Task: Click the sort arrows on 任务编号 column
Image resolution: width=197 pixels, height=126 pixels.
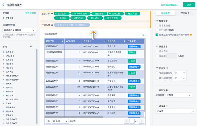Action: point(104,41)
